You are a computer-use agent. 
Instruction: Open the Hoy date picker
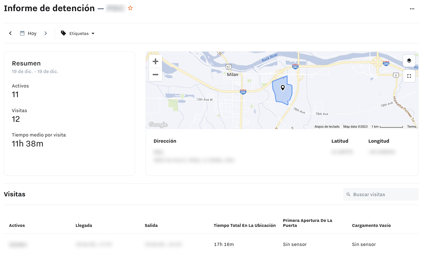(29, 33)
